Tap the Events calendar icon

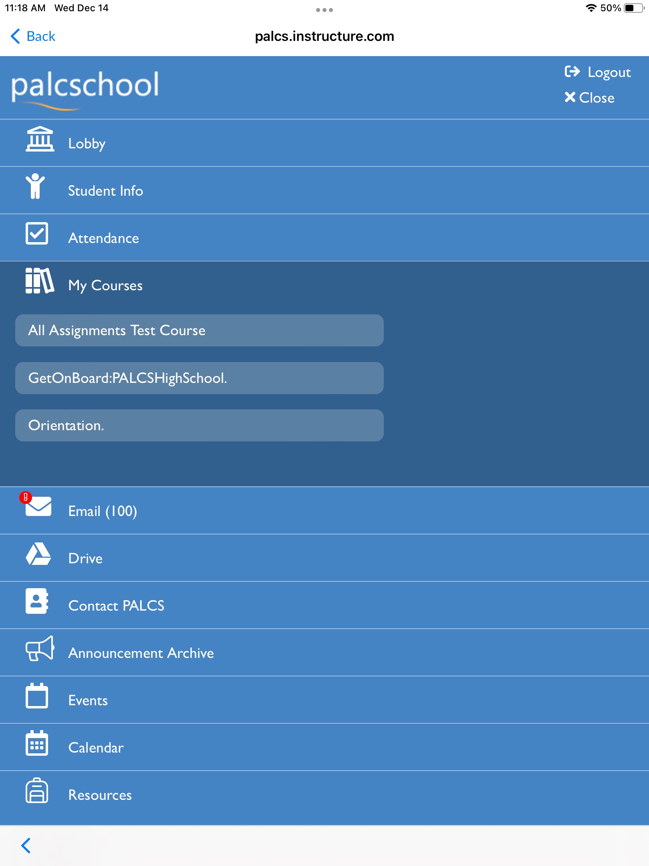click(37, 696)
